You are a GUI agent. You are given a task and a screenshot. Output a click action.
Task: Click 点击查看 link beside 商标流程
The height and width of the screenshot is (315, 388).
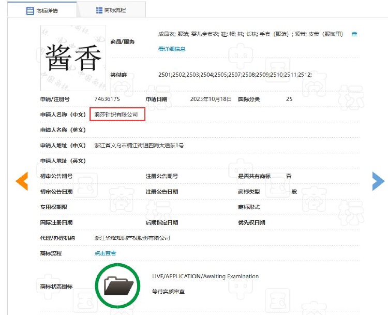(x=105, y=253)
